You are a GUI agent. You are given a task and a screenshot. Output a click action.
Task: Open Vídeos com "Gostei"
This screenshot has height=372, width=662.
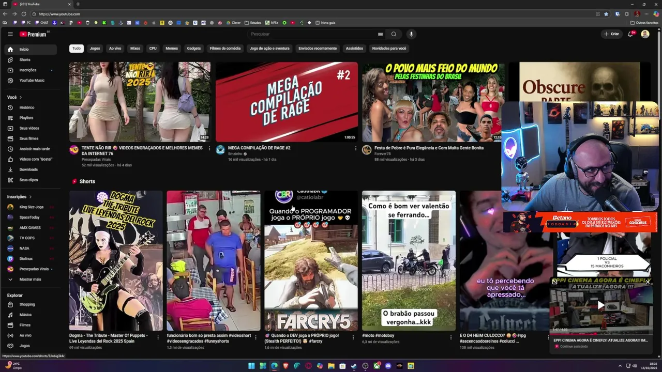(x=31, y=159)
